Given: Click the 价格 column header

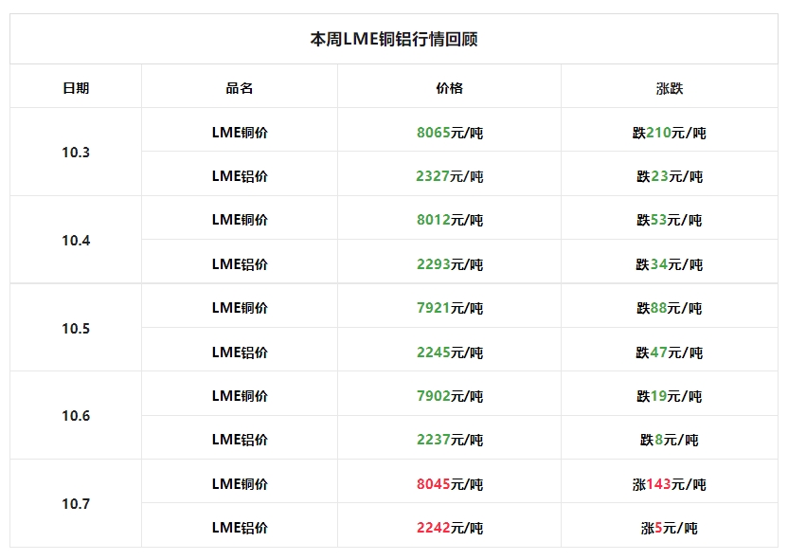Looking at the screenshot, I should [x=449, y=88].
